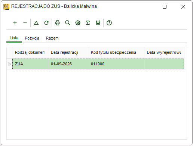Print the ZUS registration list
Screen dimensions: 193x146
pos(58,23)
